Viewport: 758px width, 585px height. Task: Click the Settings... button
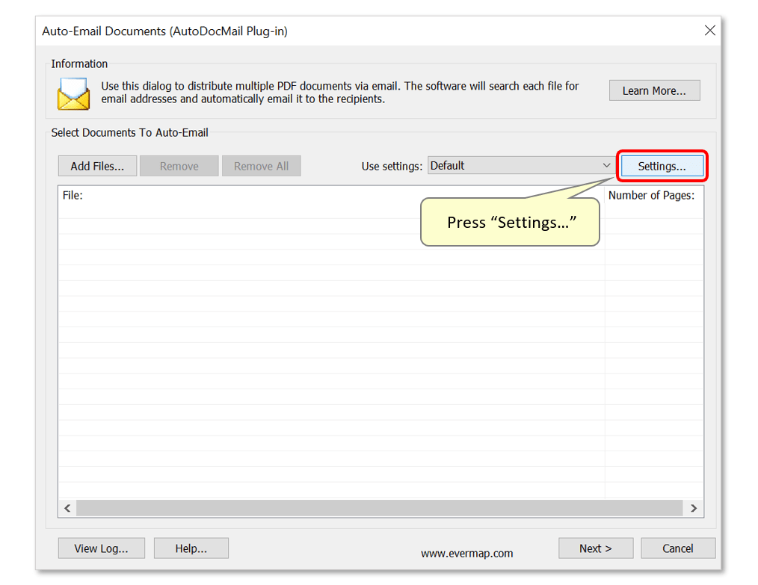pyautogui.click(x=662, y=166)
